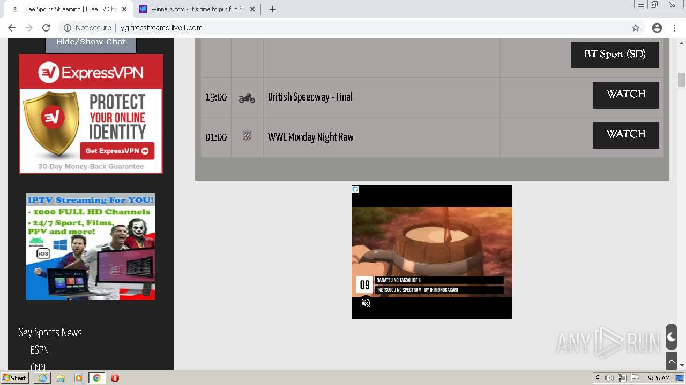Open the Chrome three-dot menu
This screenshot has width=686, height=385.
point(674,28)
